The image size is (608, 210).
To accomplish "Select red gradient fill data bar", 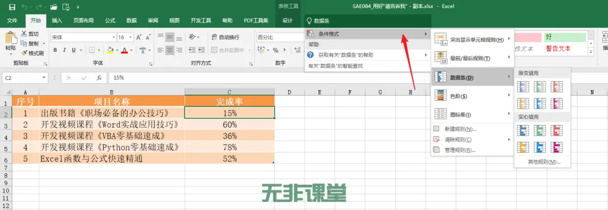I will [x=557, y=86].
